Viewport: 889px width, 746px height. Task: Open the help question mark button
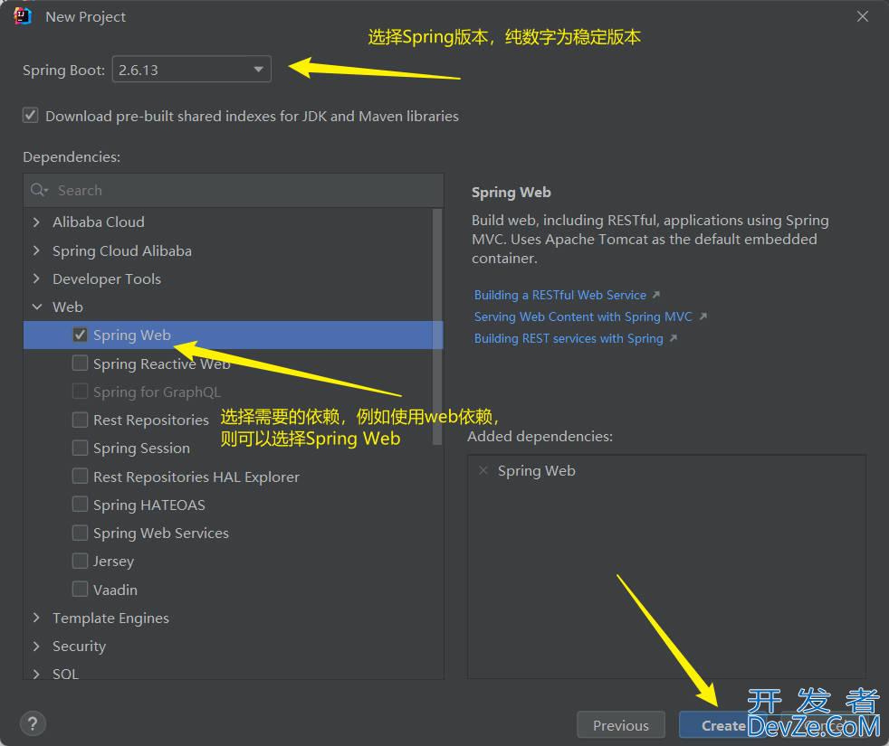33,723
